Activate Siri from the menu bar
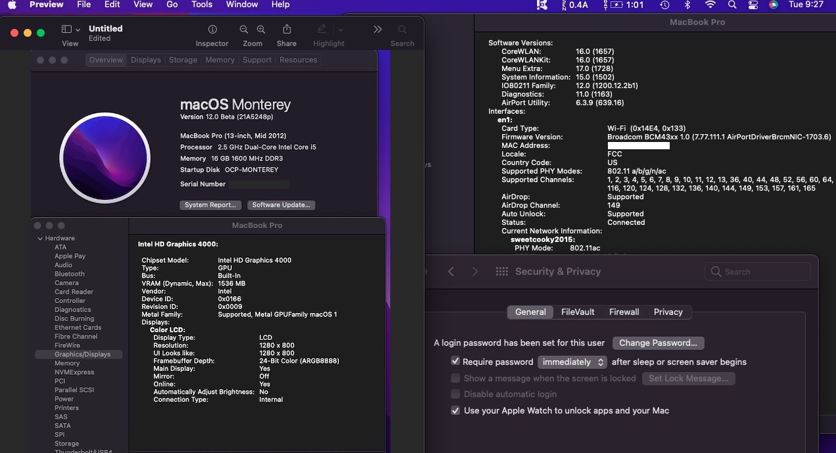836x453 pixels. (x=774, y=5)
